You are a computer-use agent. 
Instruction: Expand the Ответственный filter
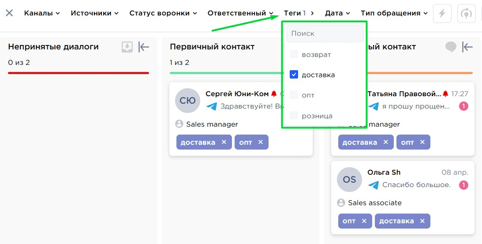coord(241,13)
